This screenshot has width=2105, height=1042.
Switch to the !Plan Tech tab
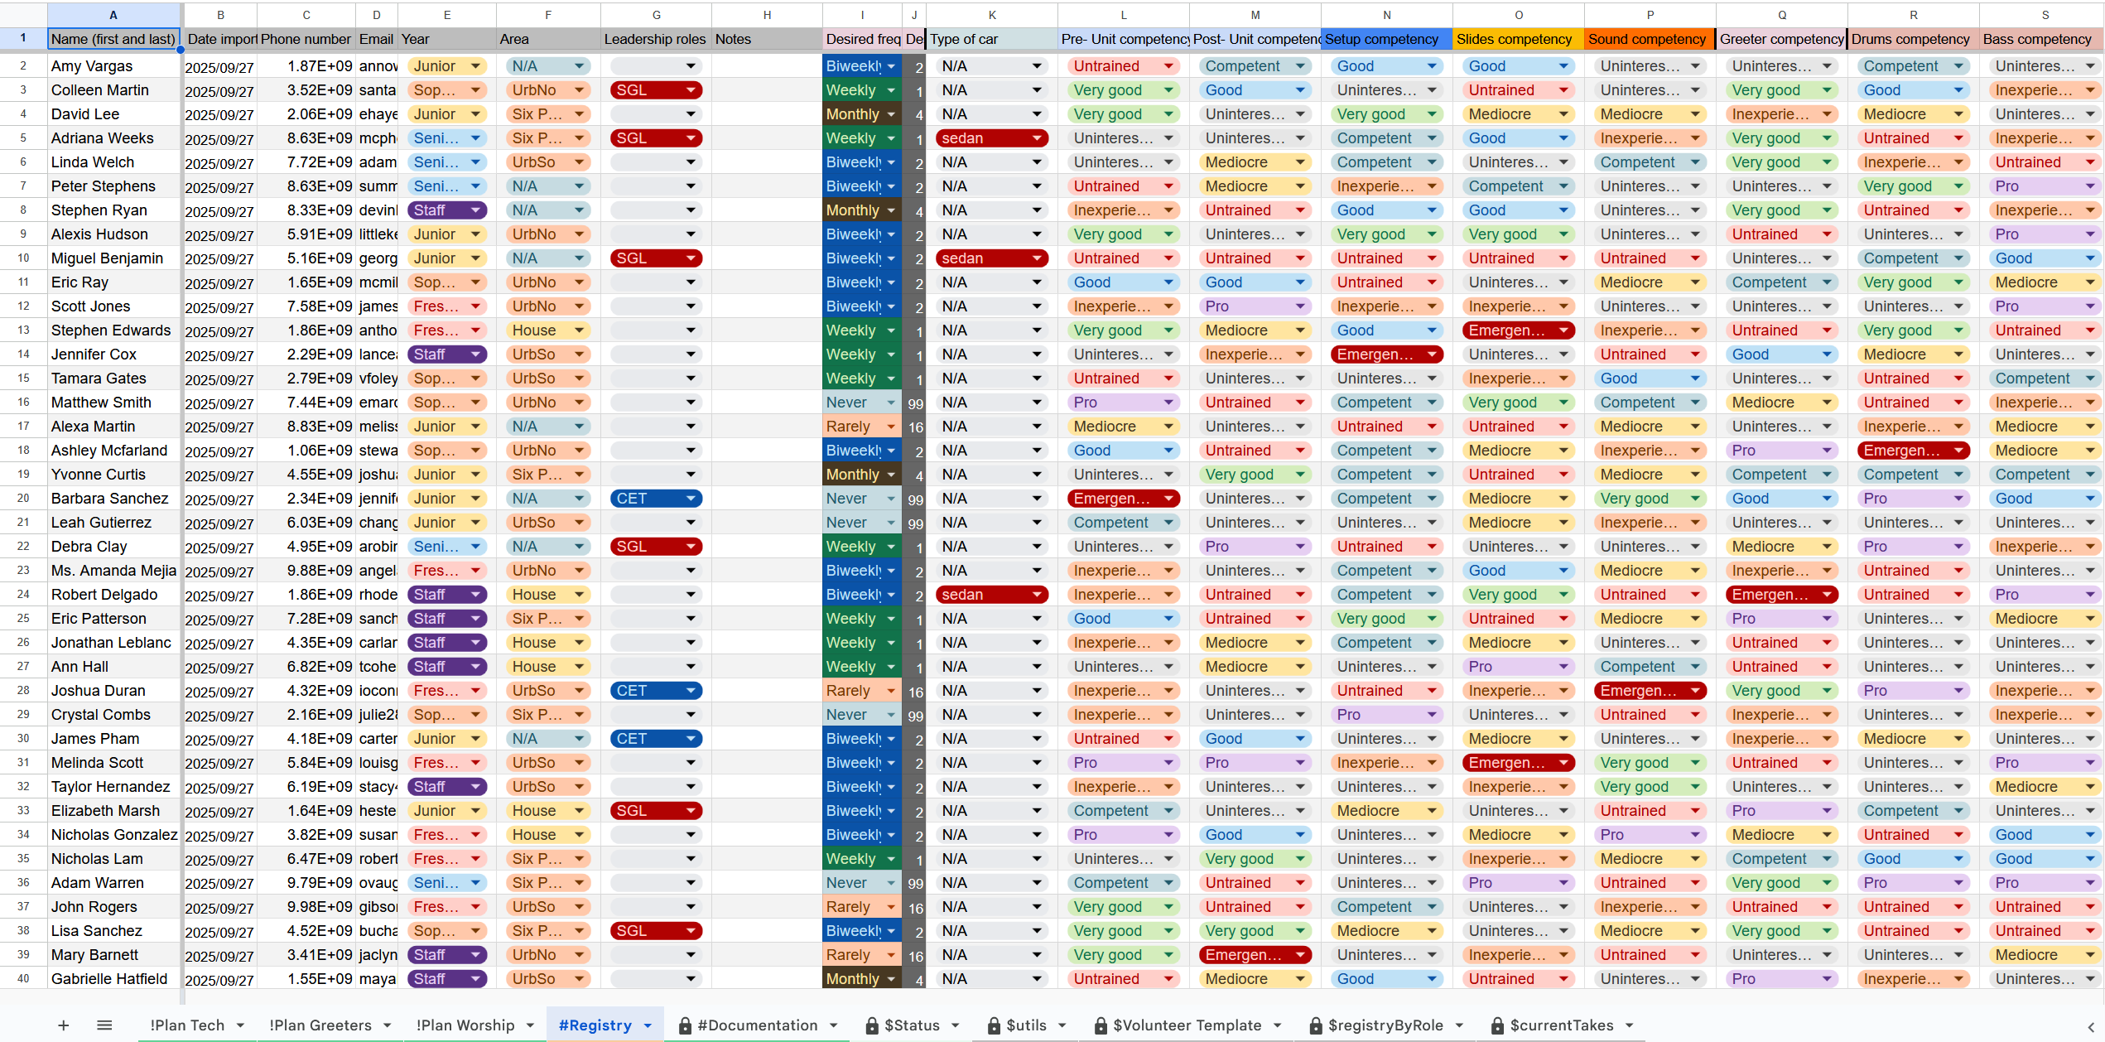[189, 1025]
